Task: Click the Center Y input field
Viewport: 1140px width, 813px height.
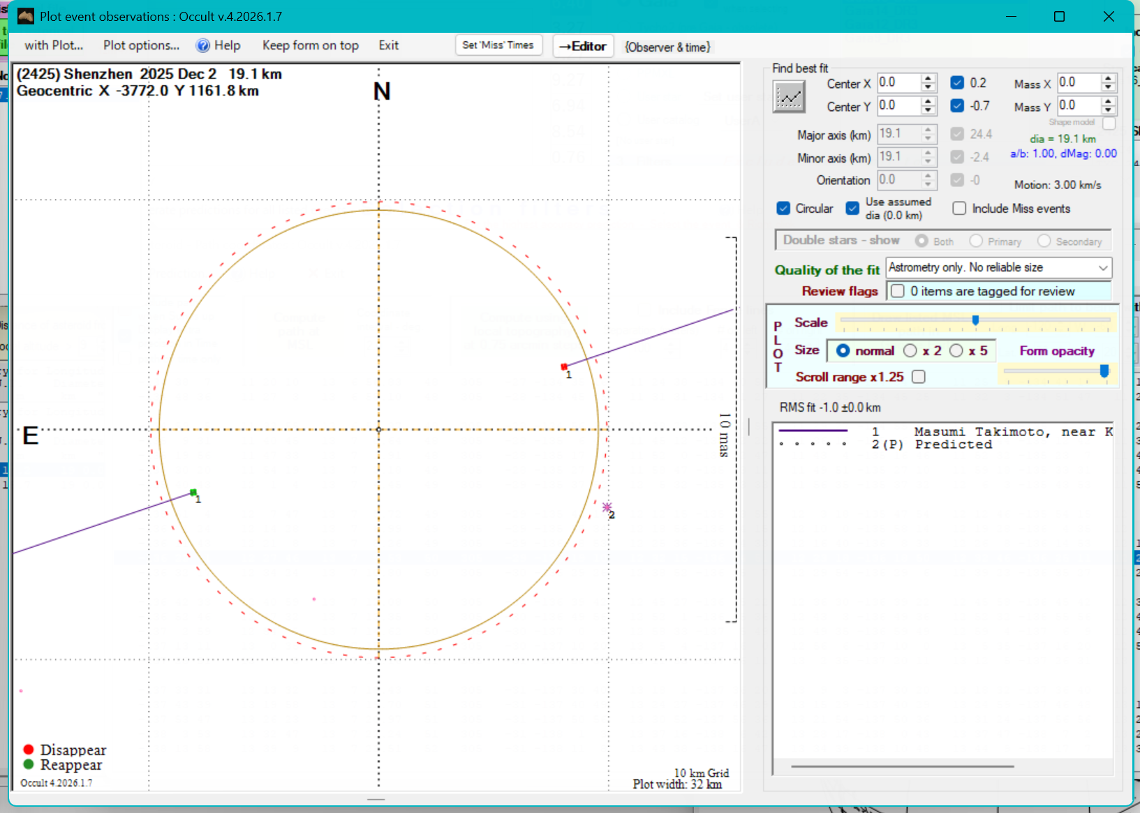Action: (898, 105)
